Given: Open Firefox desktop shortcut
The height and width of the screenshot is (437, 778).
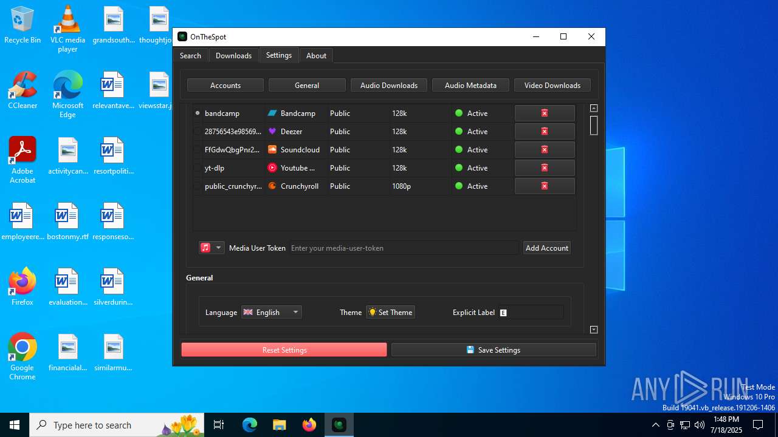Looking at the screenshot, I should [22, 286].
